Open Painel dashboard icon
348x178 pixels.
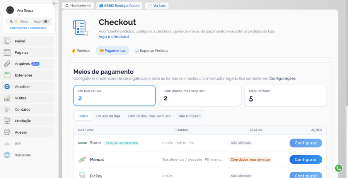pyautogui.click(x=7, y=41)
